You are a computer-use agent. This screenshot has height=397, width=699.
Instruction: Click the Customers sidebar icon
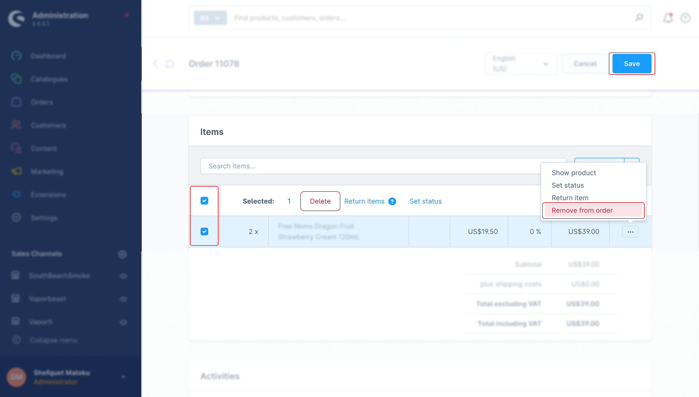[16, 125]
